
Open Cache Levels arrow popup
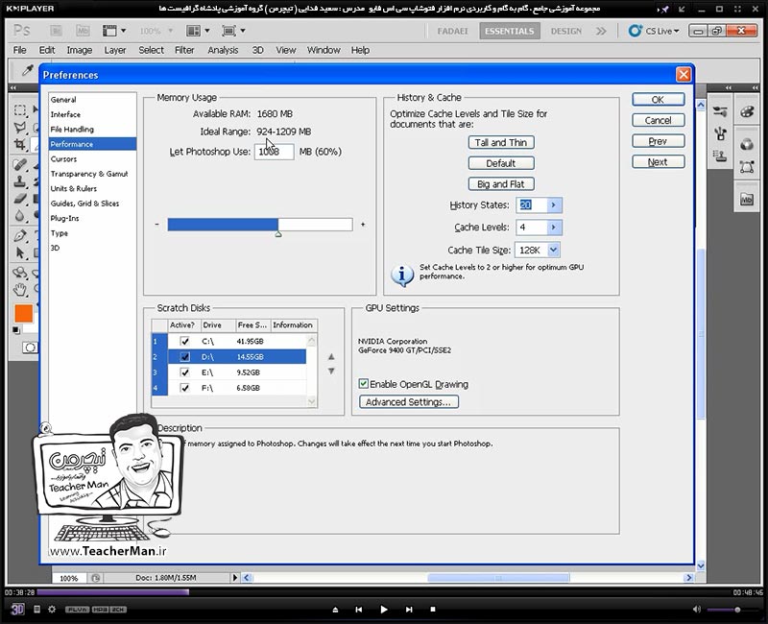pyautogui.click(x=554, y=228)
